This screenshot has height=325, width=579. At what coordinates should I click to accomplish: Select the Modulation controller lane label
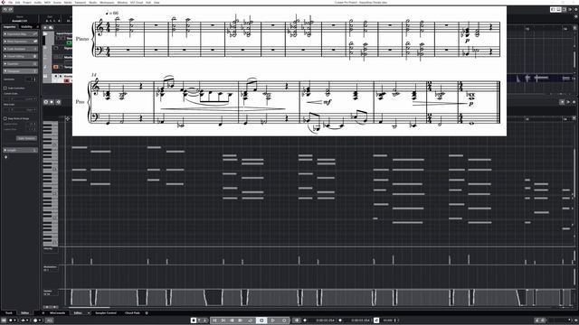click(51, 267)
